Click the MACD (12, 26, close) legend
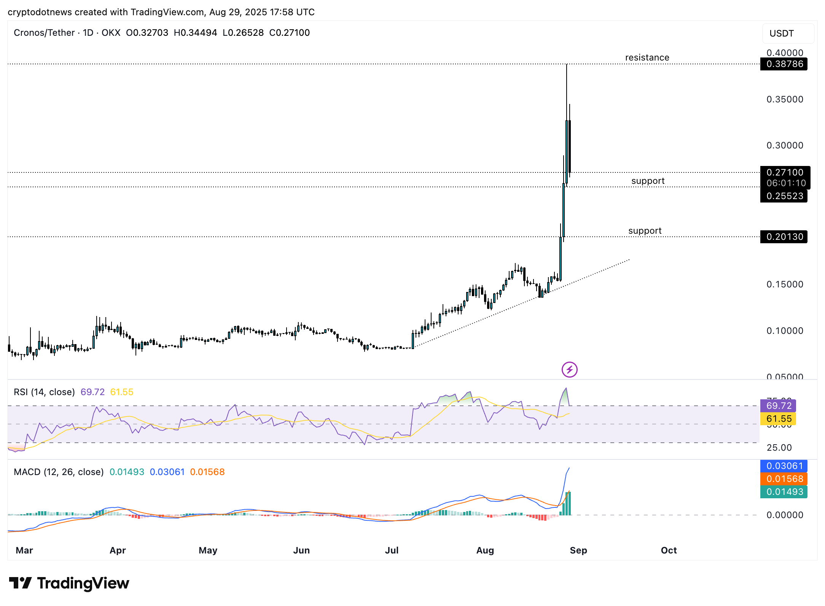Viewport: 825px width, 606px height. 59,472
